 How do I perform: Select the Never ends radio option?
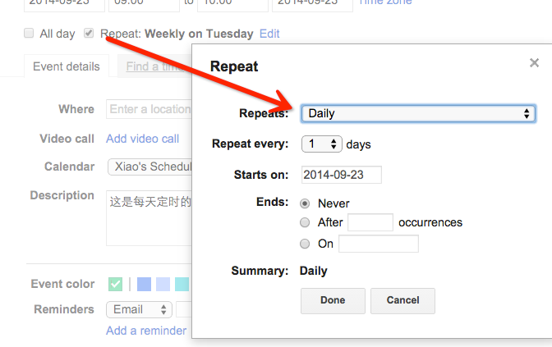[305, 203]
